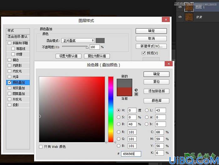The image size is (219, 165).
Task: Check the 等高线 option
Action: point(13,48)
